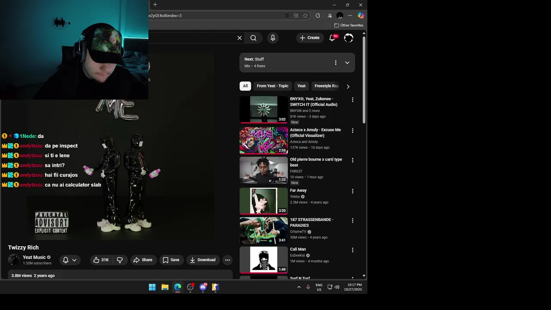Screen dimensions: 551x310
Task: Open the 187 STRASSENBANDE - PARADIES title
Action: click(x=312, y=223)
